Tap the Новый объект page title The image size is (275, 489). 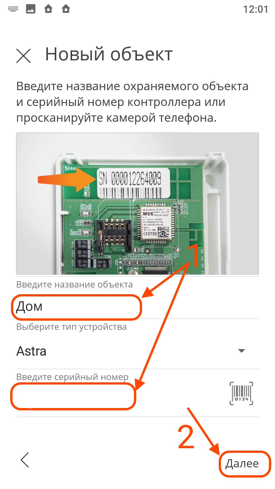(109, 54)
